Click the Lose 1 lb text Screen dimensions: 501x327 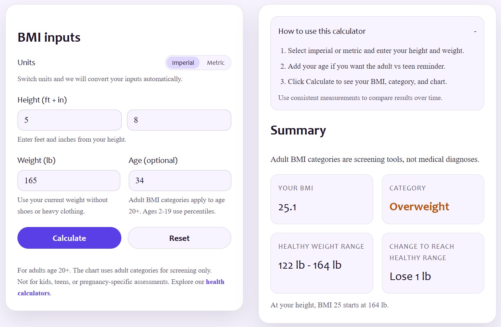(410, 276)
